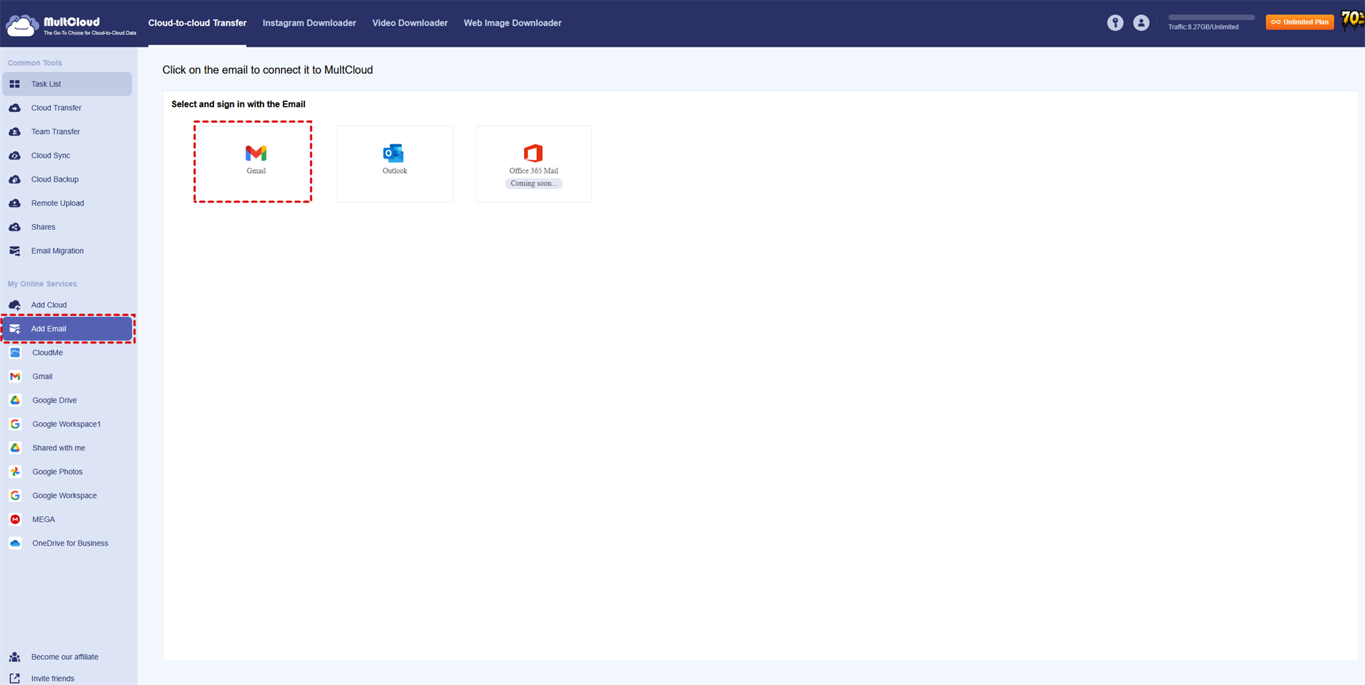The image size is (1365, 685).
Task: Click the Team Transfer sidebar icon
Action: point(14,131)
